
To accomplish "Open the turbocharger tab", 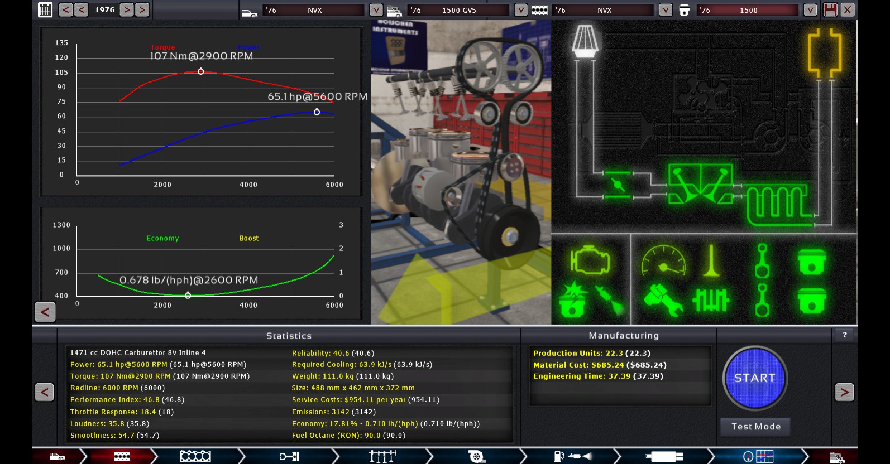I will pyautogui.click(x=476, y=457).
